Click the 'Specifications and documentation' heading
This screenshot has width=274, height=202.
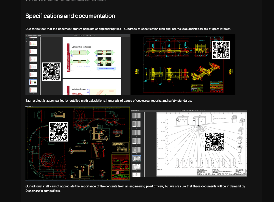coord(70,16)
